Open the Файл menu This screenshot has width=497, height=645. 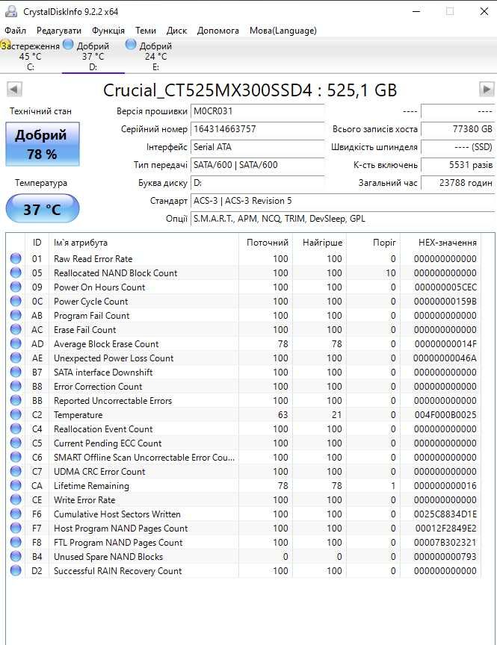pos(15,31)
